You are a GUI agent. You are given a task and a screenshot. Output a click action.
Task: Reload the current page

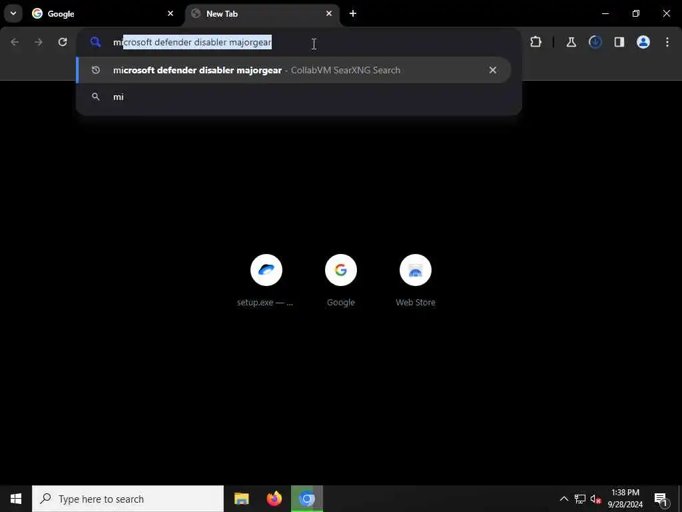(63, 42)
